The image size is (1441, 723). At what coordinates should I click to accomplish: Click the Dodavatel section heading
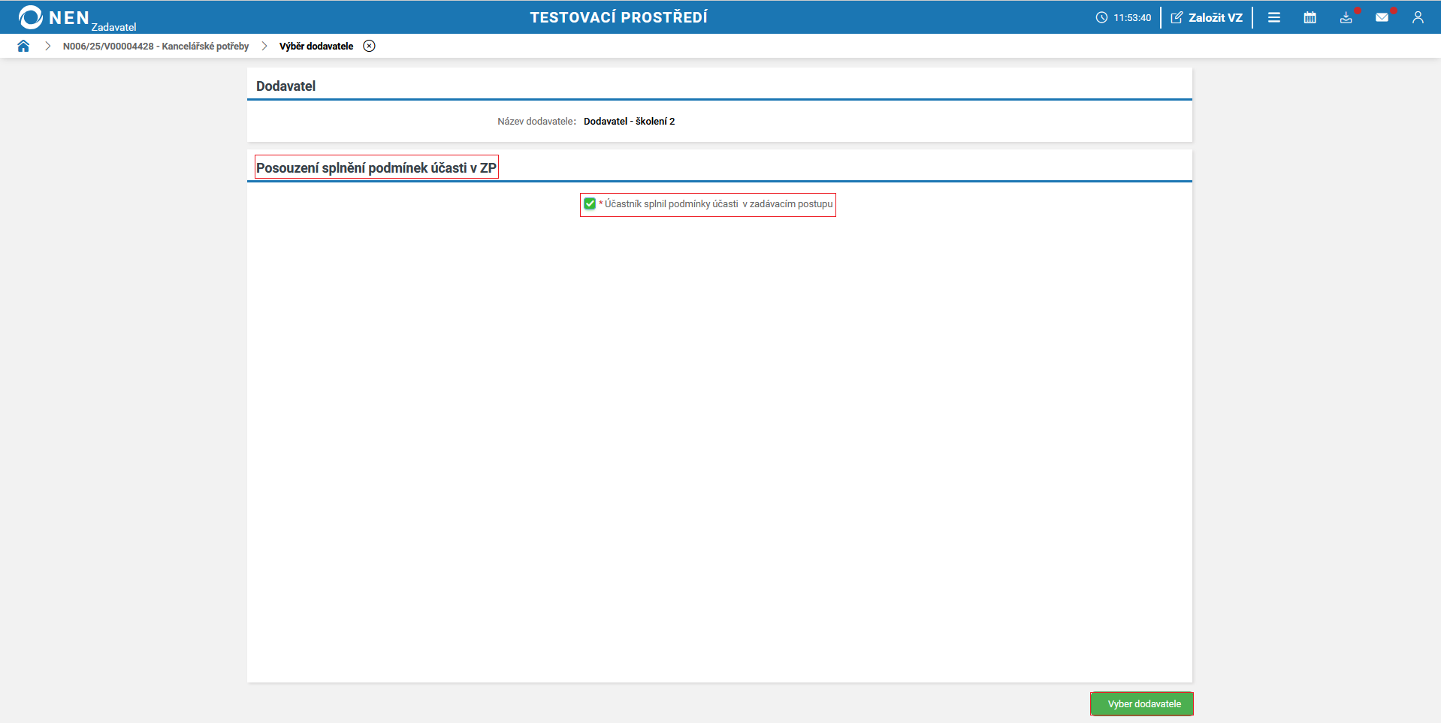pos(285,86)
